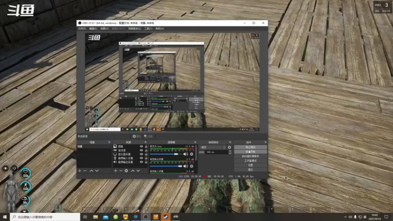Click the 停止推流 stop streaming button
The width and height of the screenshot is (393, 221).
[251, 147]
